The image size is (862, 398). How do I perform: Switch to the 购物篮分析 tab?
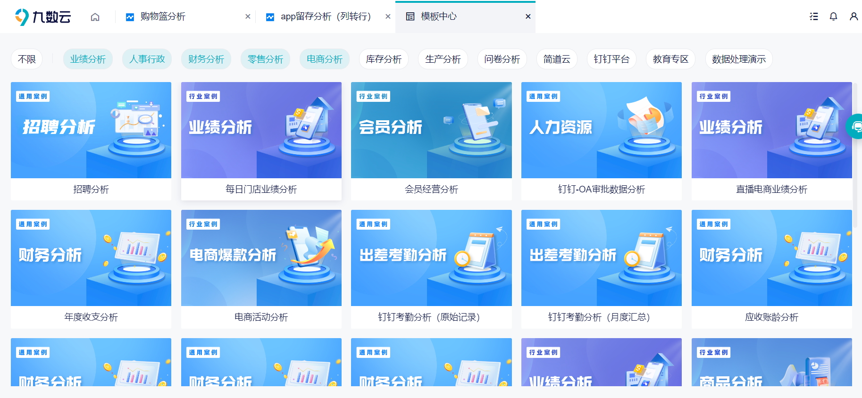[x=185, y=17]
